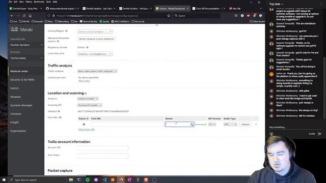Open the Traffic analysis dropdown
The height and width of the screenshot is (183, 326).
click(x=97, y=71)
